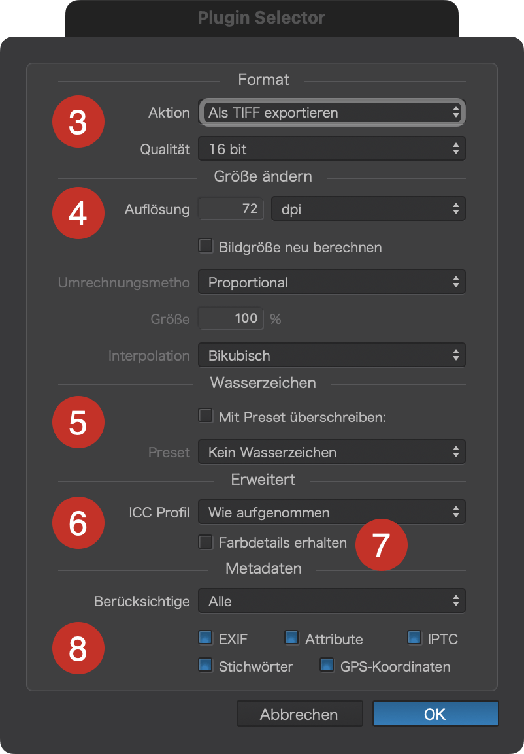Viewport: 524px width, 754px height.
Task: Open the Umrechnungsmethode dropdown 'Proportional'
Action: [332, 282]
